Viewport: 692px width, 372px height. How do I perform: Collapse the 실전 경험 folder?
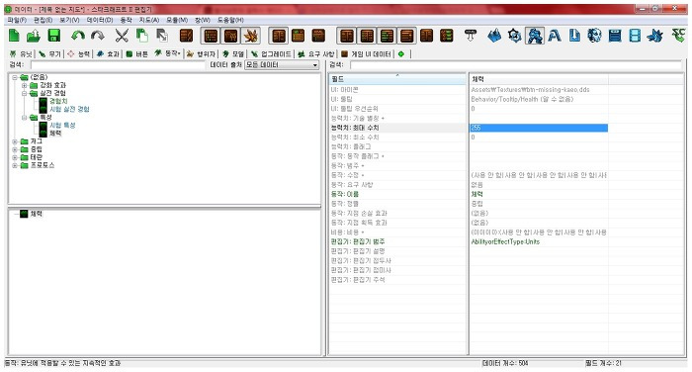coord(25,93)
